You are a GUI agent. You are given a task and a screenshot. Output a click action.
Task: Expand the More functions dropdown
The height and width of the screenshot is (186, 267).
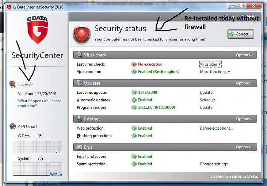click(215, 72)
